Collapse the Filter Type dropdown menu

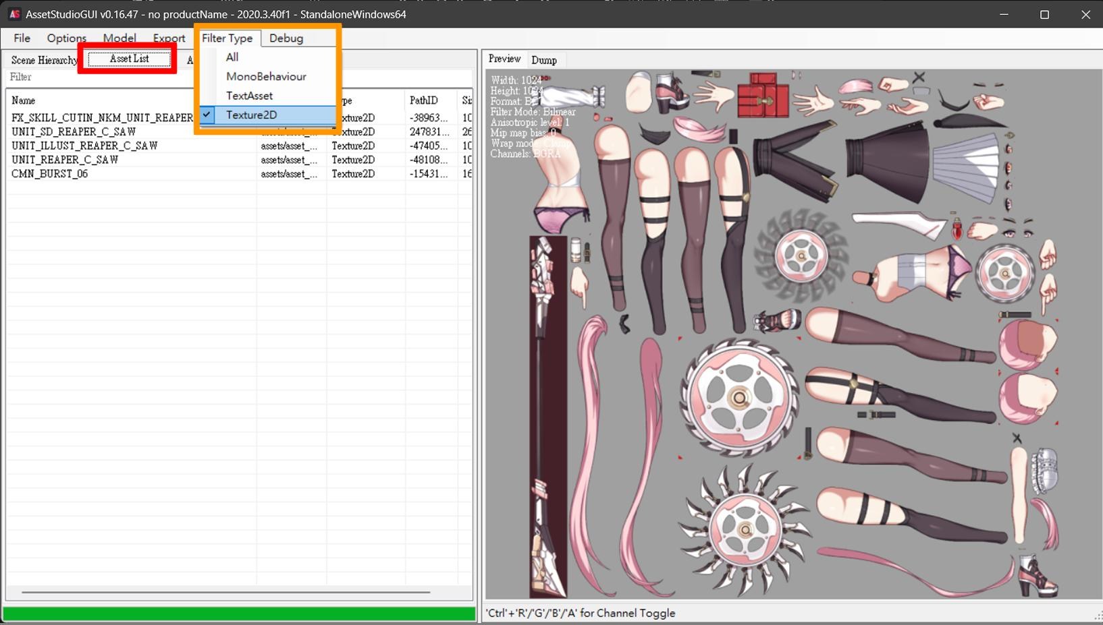[x=227, y=38]
